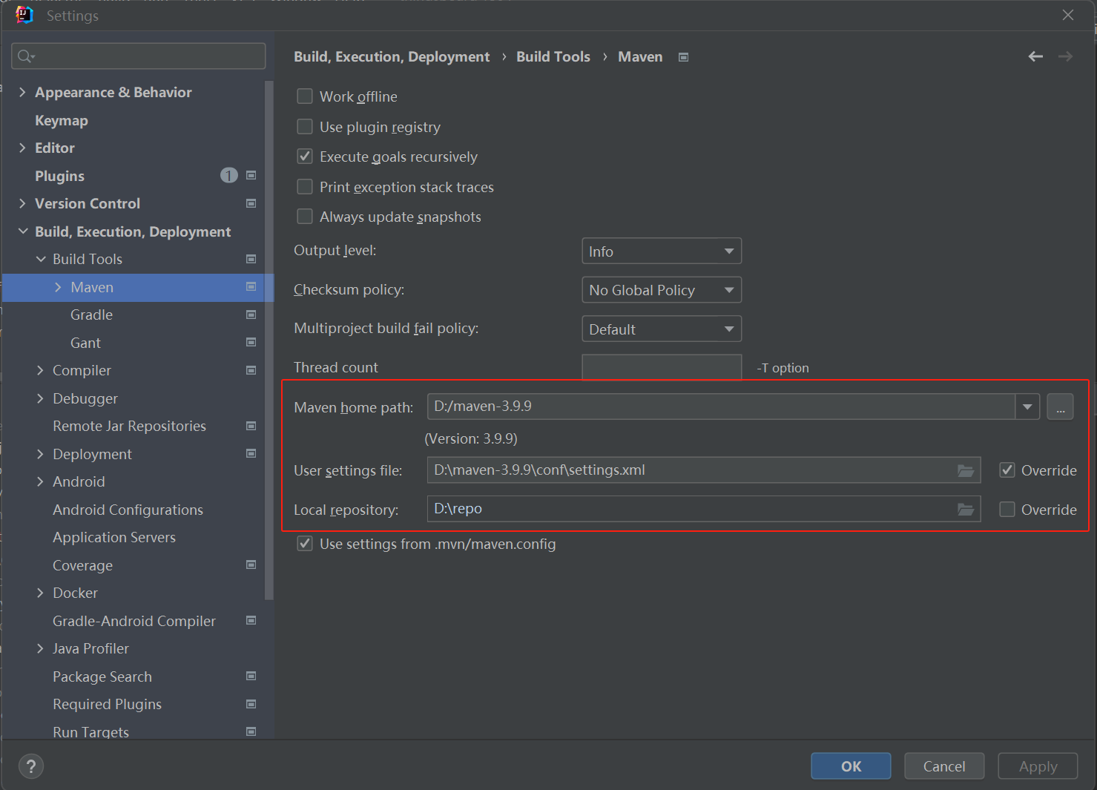Image resolution: width=1097 pixels, height=790 pixels.
Task: Uncheck Use settings from .mvn/maven.config
Action: [x=305, y=544]
